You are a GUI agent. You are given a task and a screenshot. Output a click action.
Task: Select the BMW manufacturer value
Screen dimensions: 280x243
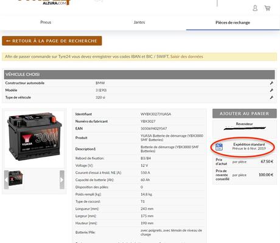tap(100, 83)
